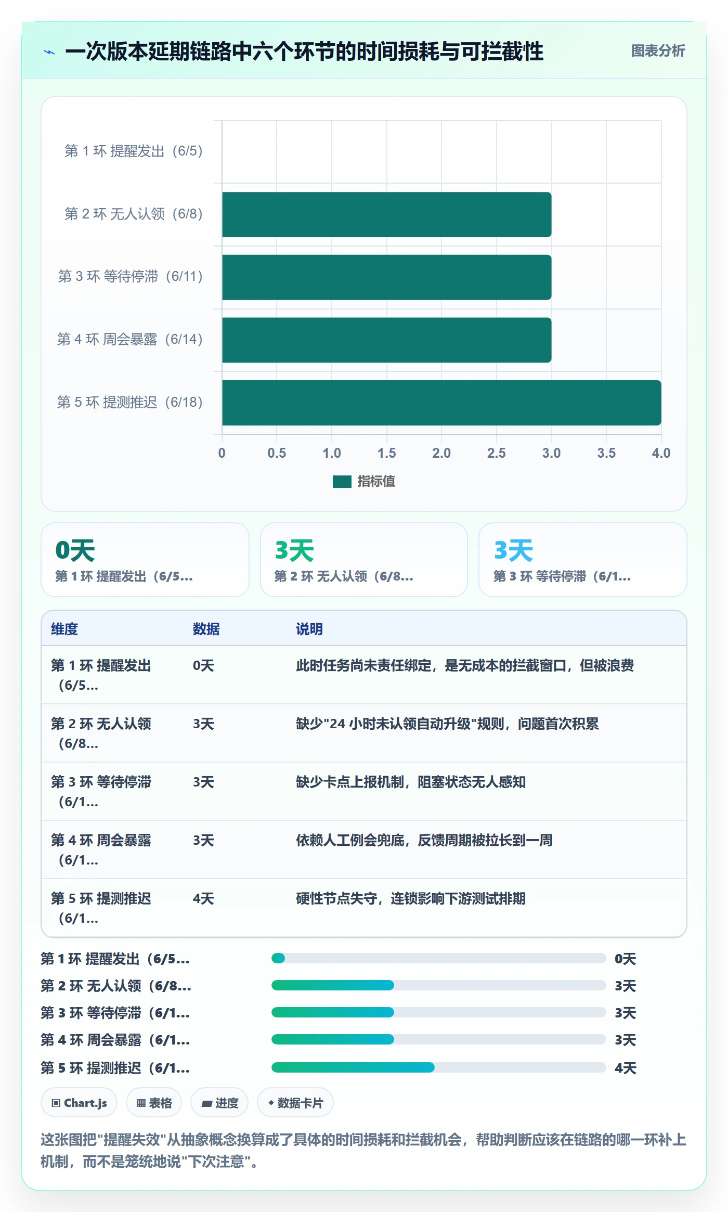
Task: Click the progress icon in 进度 tag
Action: pos(207,1103)
